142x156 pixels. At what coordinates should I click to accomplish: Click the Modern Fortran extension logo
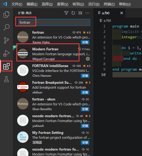(x=23, y=54)
